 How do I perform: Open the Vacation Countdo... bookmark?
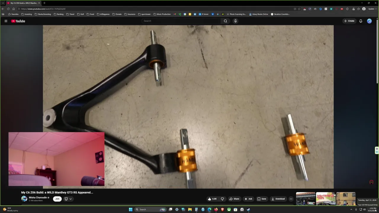click(x=280, y=14)
